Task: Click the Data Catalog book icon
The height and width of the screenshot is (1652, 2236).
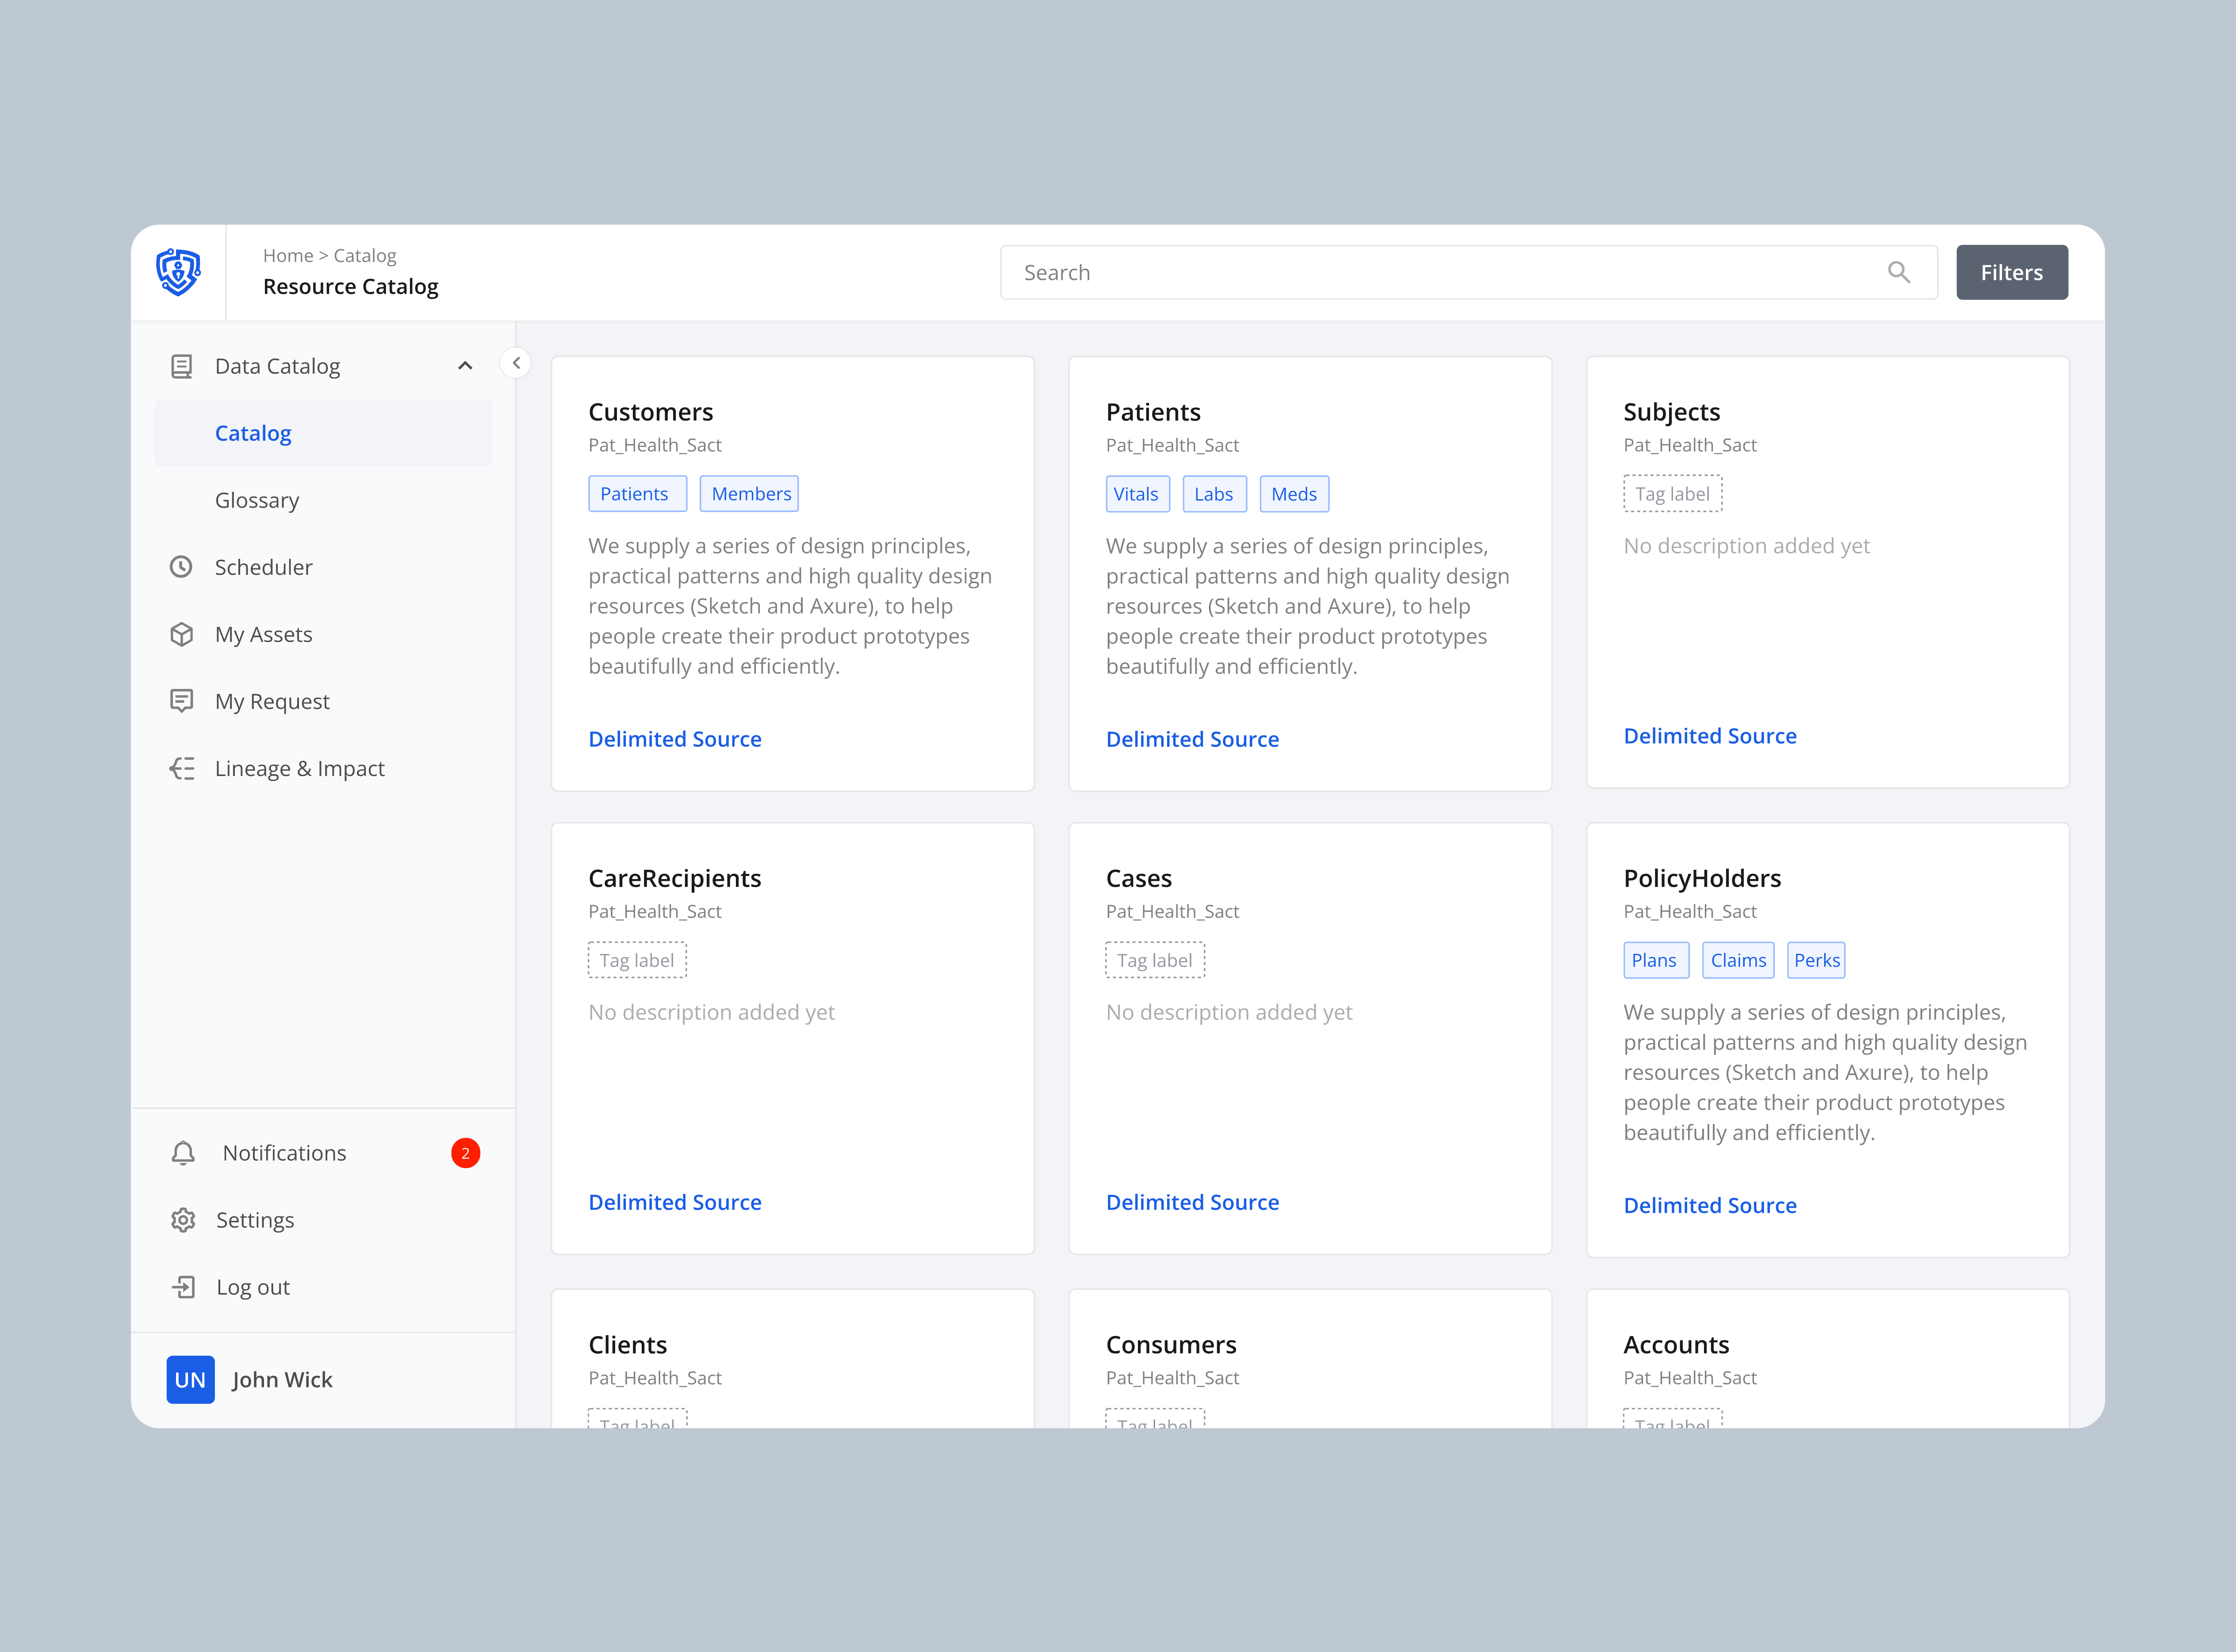Action: coord(181,366)
